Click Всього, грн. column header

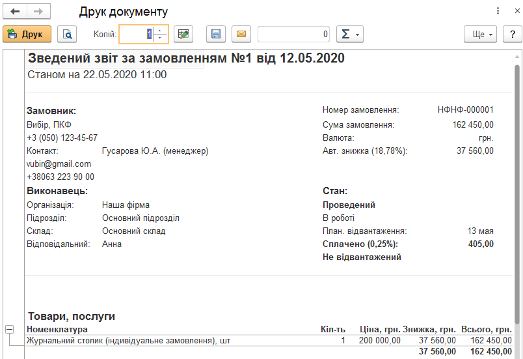(487, 329)
